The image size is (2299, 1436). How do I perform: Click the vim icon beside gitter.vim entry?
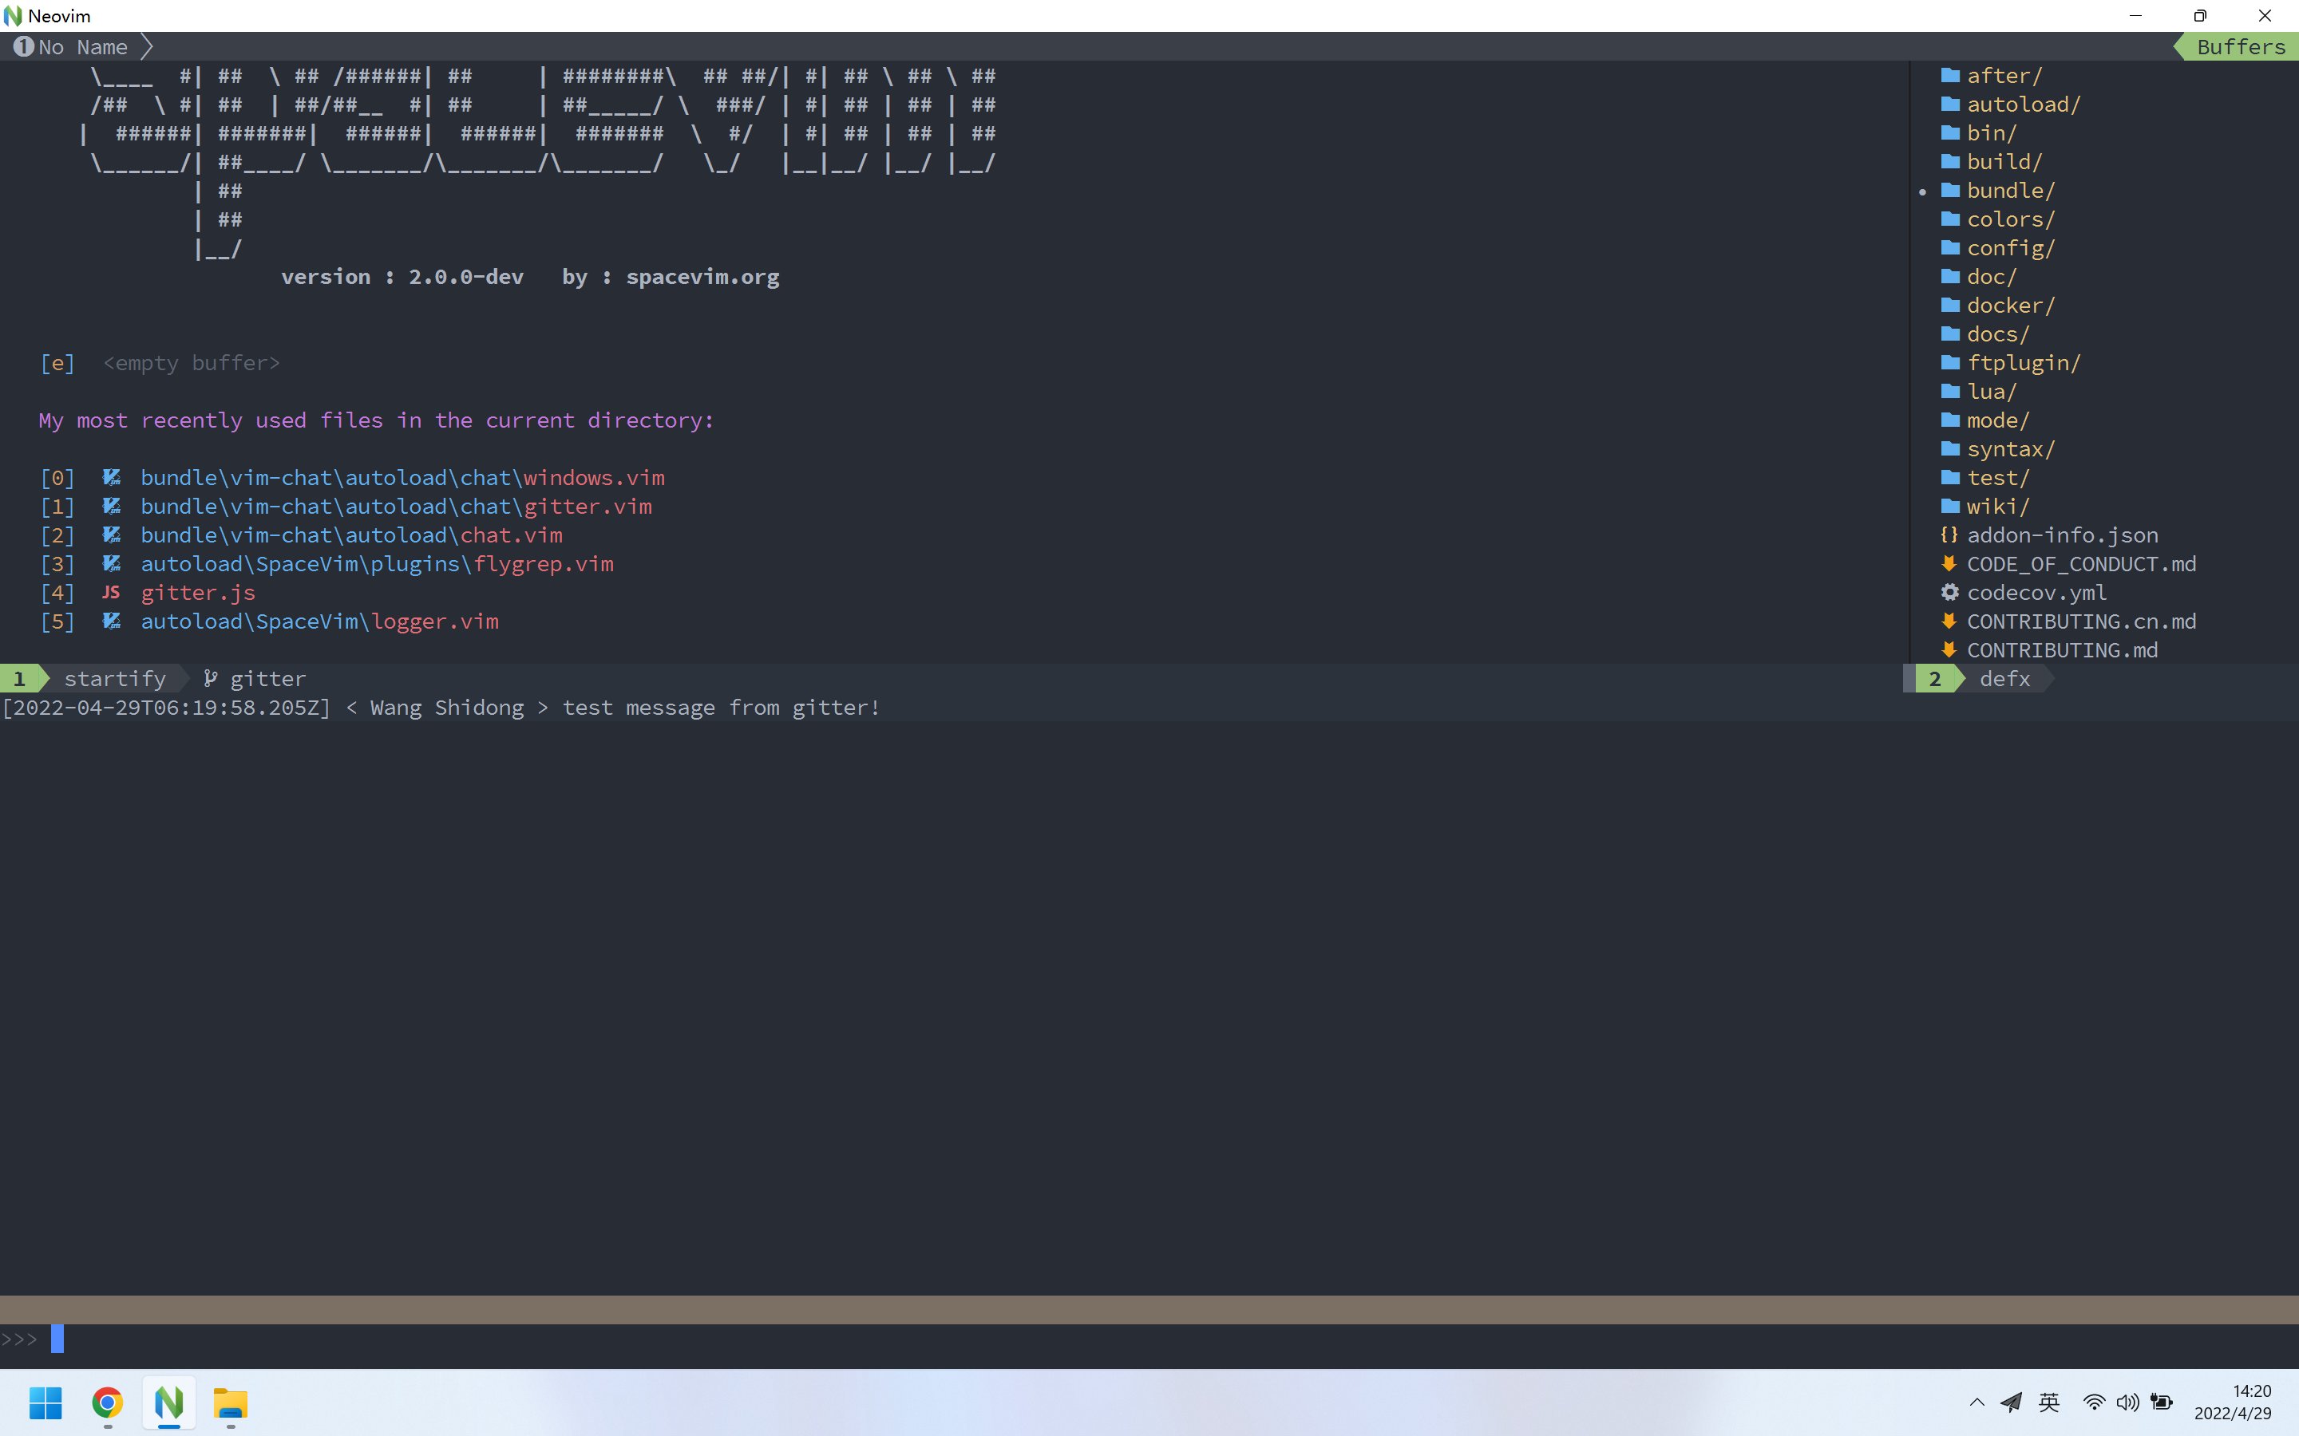tap(111, 505)
